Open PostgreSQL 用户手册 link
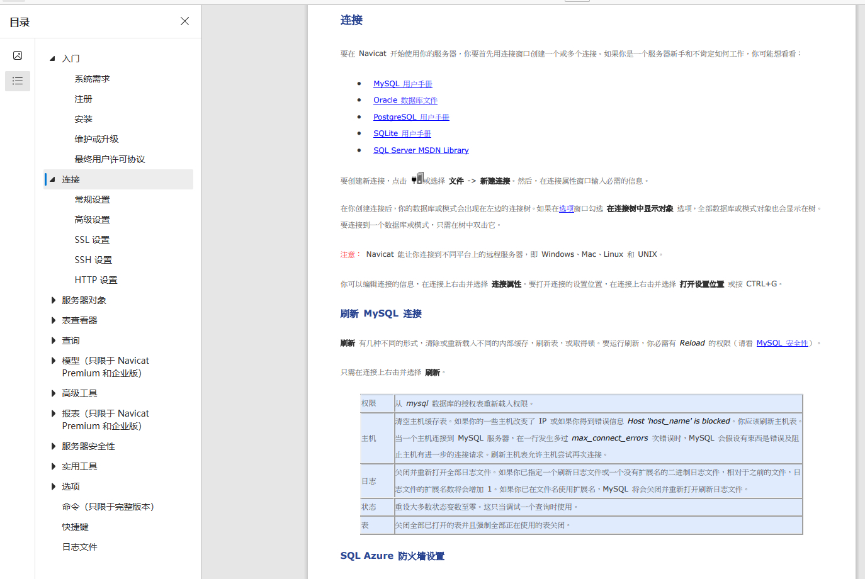Screen dimensions: 865x579 click(x=411, y=117)
